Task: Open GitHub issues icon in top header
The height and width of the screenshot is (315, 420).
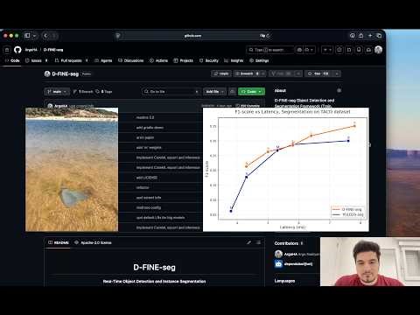Action: click(339, 50)
